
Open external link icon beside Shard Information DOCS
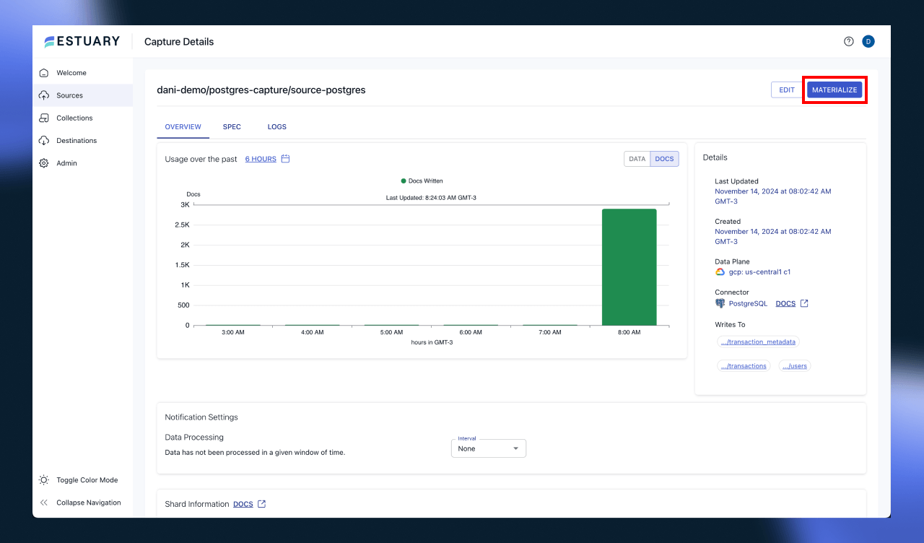point(261,504)
